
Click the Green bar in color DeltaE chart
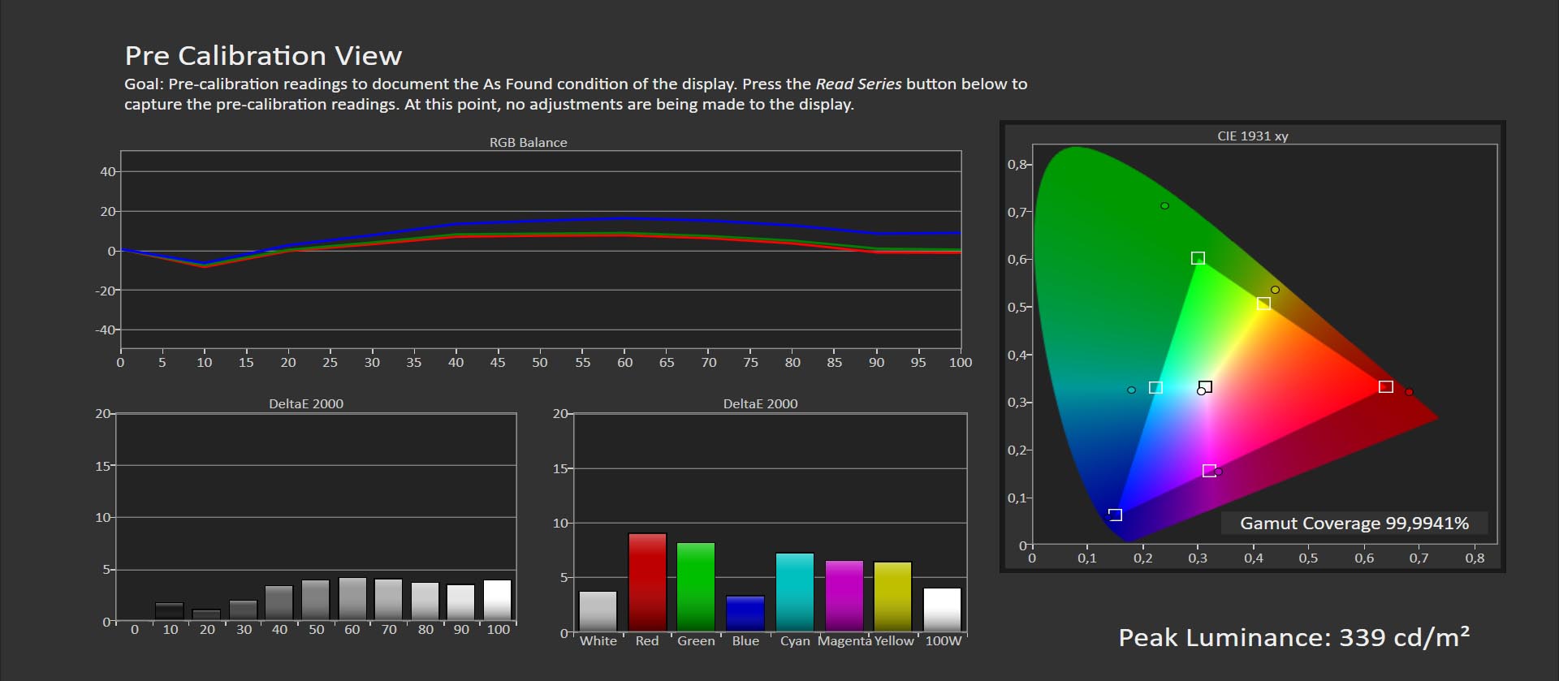[696, 587]
